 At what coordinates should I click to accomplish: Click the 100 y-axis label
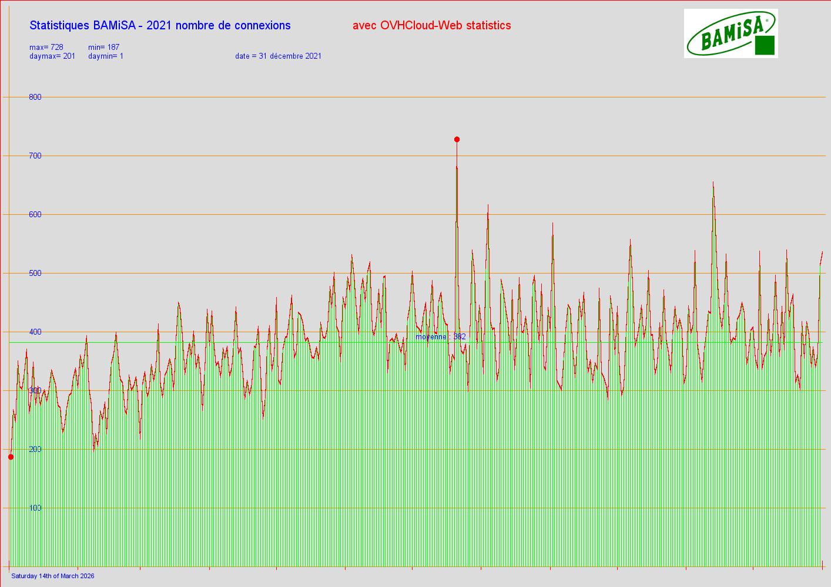35,508
